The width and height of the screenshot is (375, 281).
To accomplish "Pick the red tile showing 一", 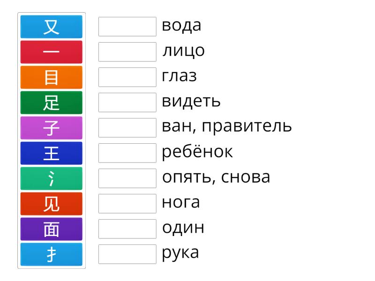I will pos(52,52).
